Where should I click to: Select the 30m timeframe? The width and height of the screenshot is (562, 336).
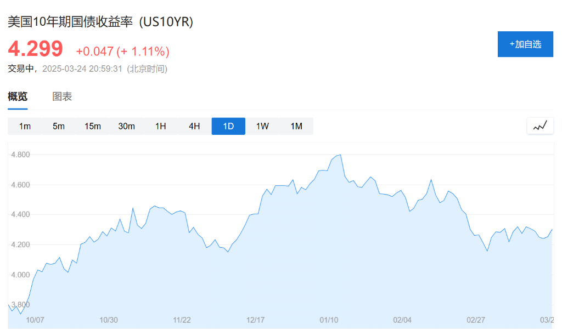[127, 126]
